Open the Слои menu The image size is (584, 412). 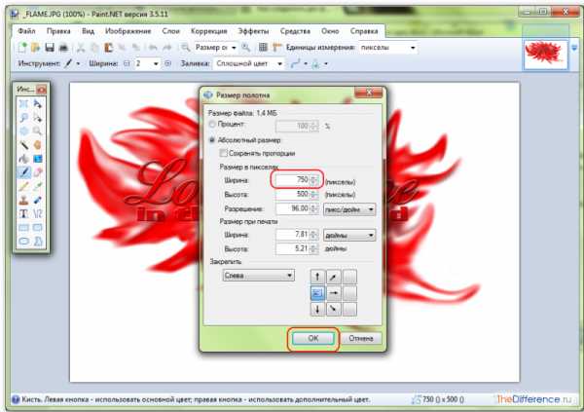pos(171,31)
